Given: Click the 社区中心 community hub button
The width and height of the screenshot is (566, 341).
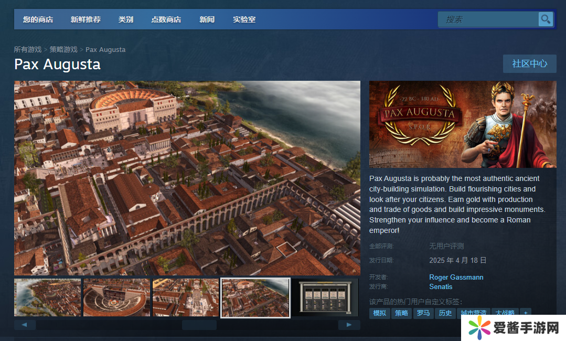Looking at the screenshot, I should tap(529, 63).
